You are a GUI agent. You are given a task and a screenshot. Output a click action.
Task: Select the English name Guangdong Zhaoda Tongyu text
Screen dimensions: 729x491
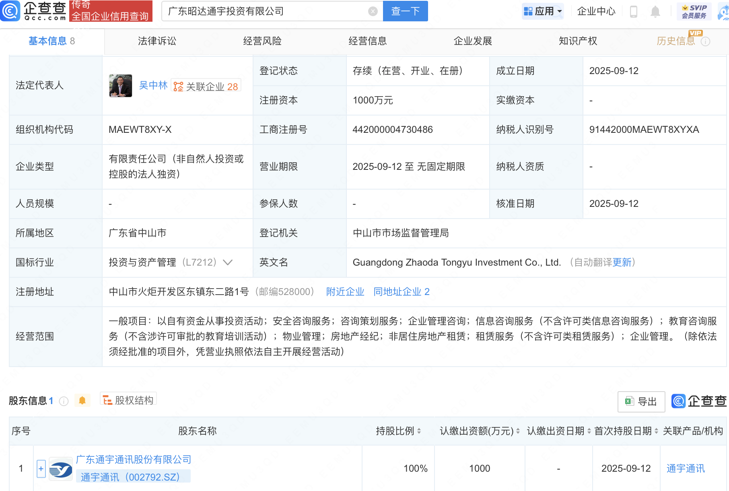point(457,262)
